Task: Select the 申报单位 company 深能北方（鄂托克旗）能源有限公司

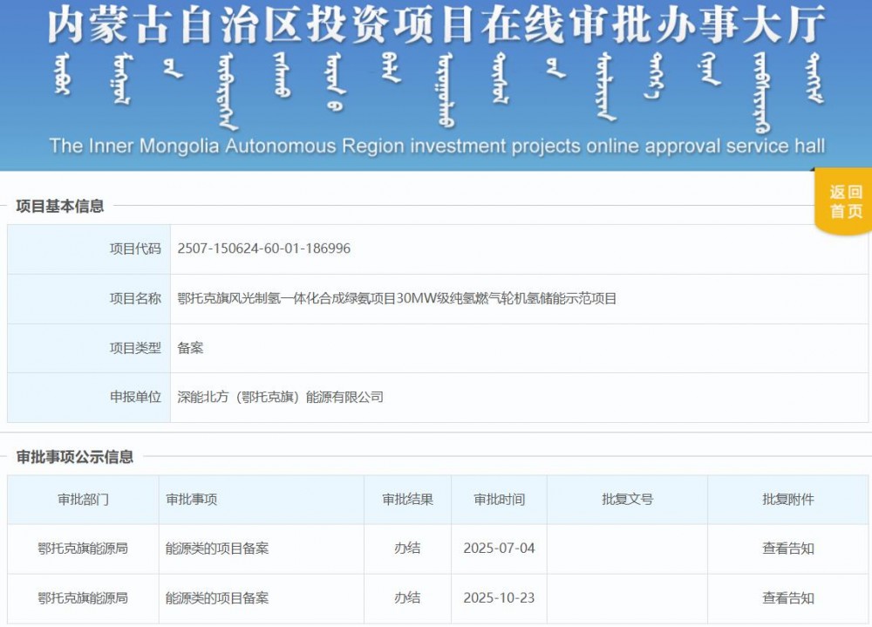Action: click(282, 397)
